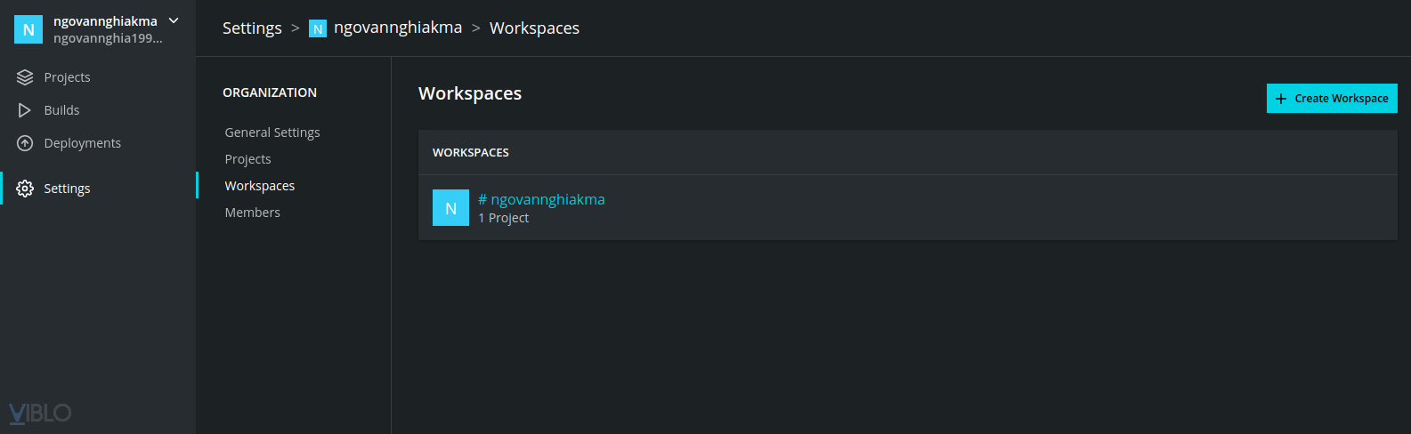Click ngovannghiakma in the breadcrumb

coord(398,28)
